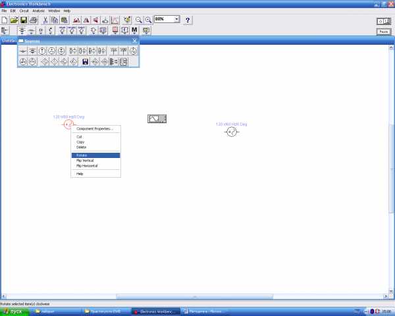Click the Flip Vertical toolbar icon
Screen dimensions: 395x316
click(95, 20)
